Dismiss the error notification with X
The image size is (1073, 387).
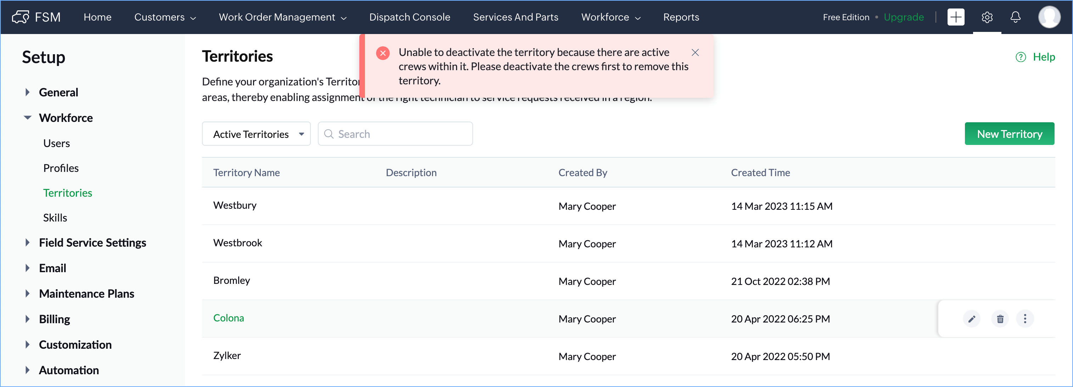pos(695,52)
